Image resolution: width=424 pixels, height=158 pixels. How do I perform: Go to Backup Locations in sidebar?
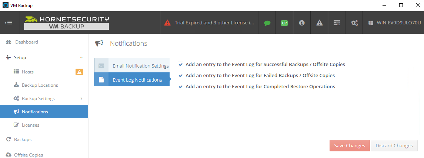[x=40, y=85]
